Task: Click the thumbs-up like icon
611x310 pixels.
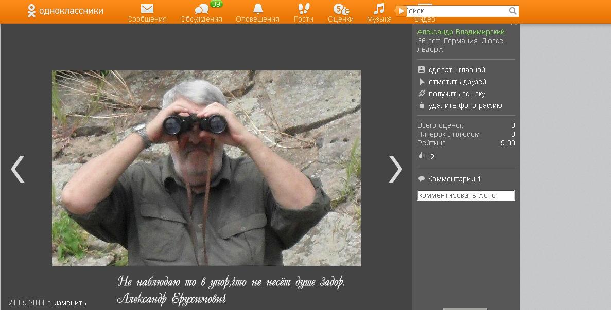Action: (x=422, y=156)
